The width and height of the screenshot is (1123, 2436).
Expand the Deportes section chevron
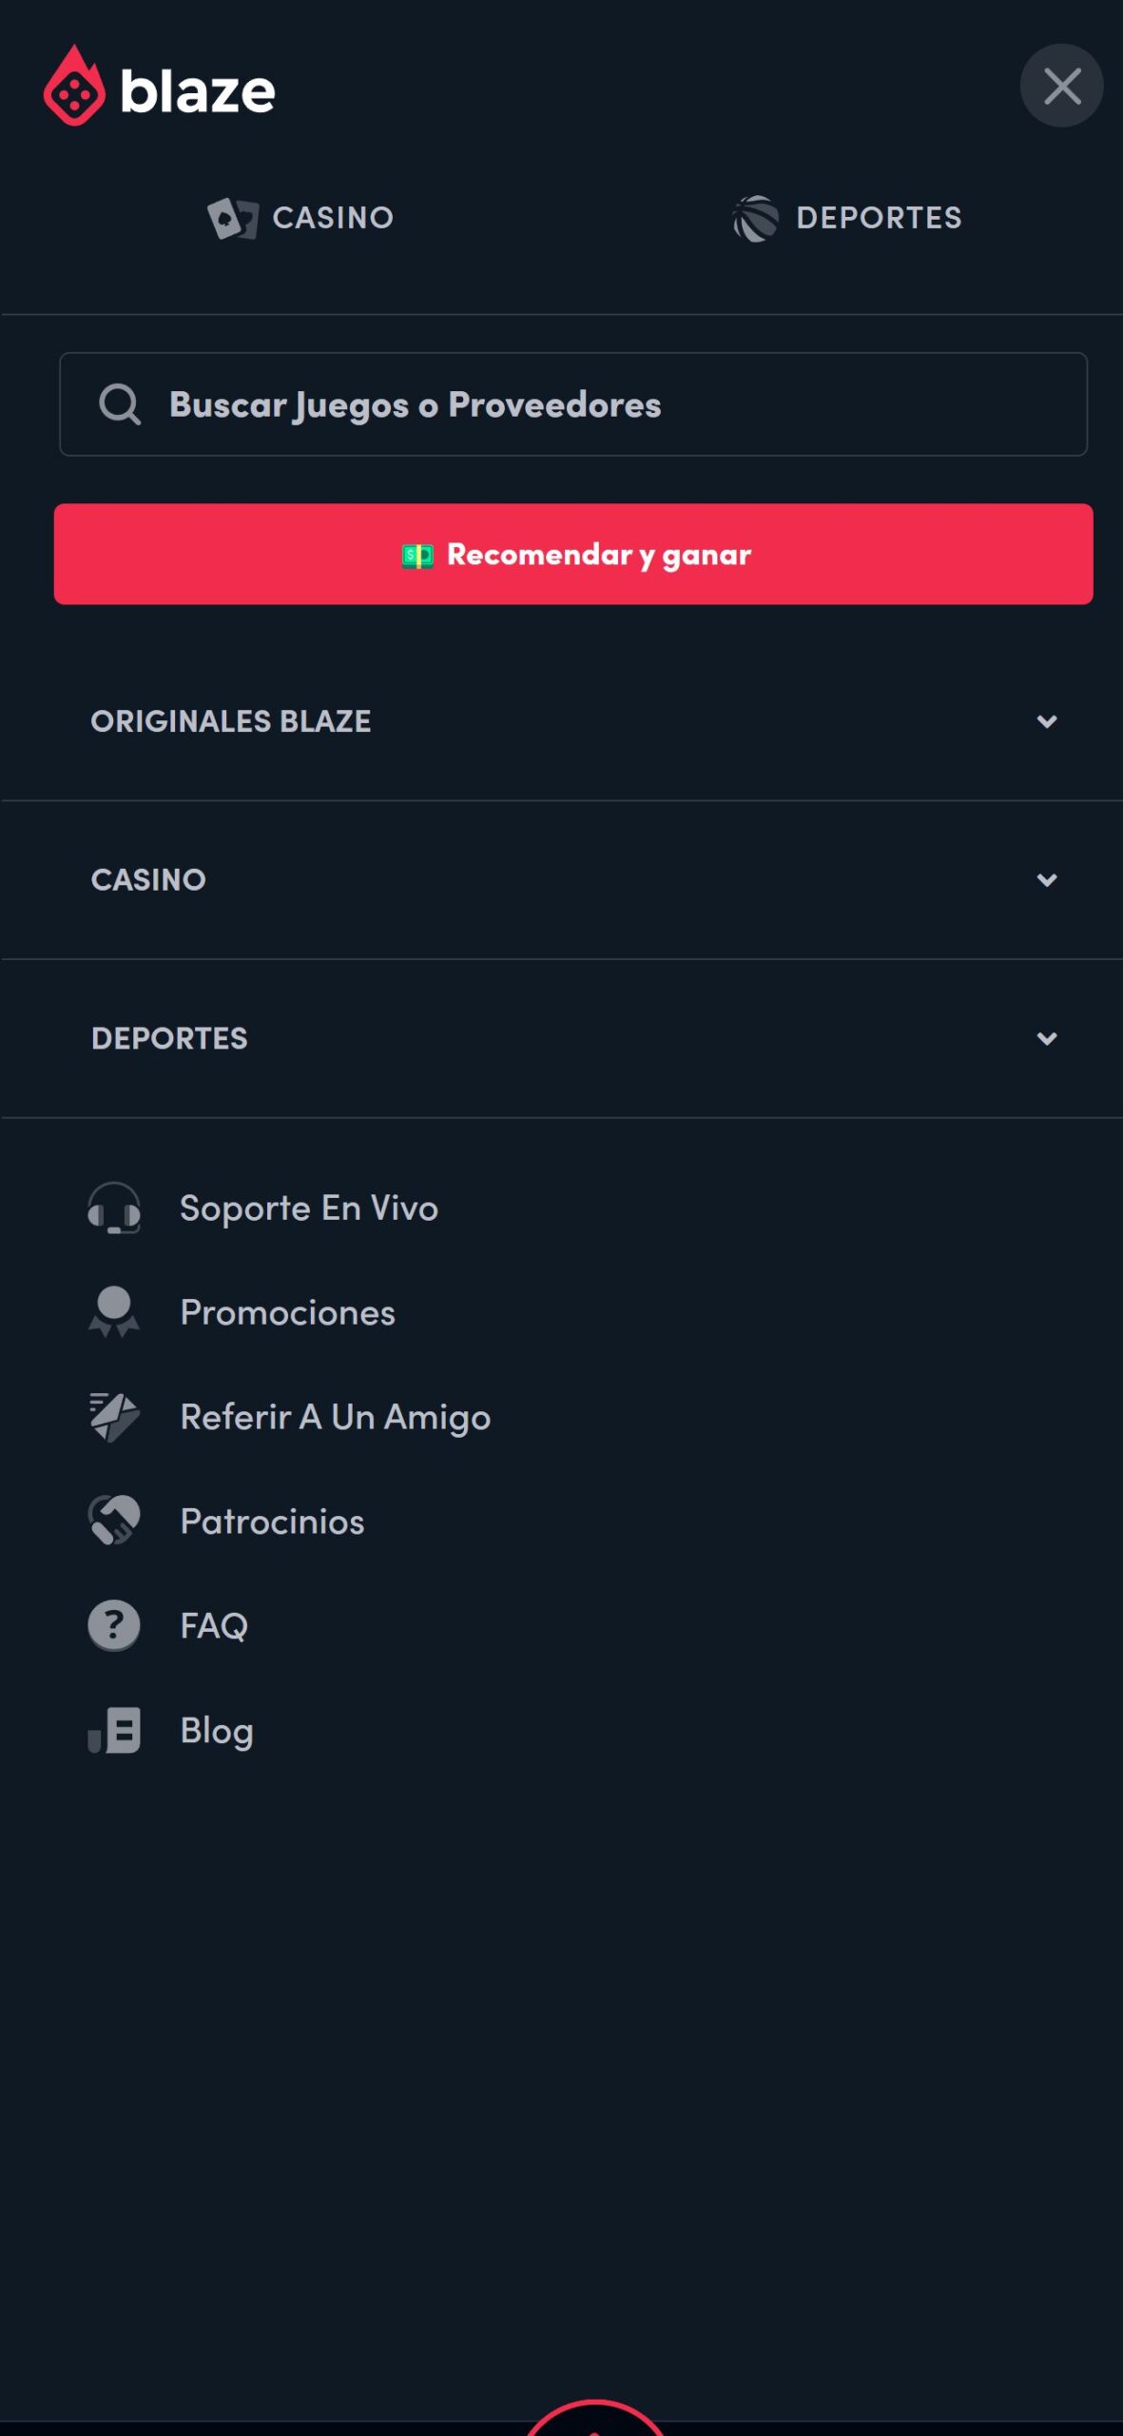pyautogui.click(x=1047, y=1038)
